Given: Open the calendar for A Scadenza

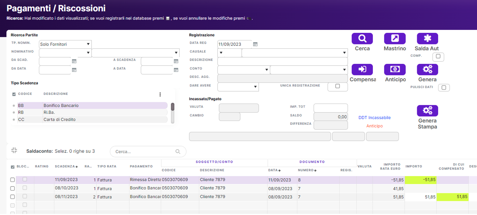Looking at the screenshot, I should 176,61.
